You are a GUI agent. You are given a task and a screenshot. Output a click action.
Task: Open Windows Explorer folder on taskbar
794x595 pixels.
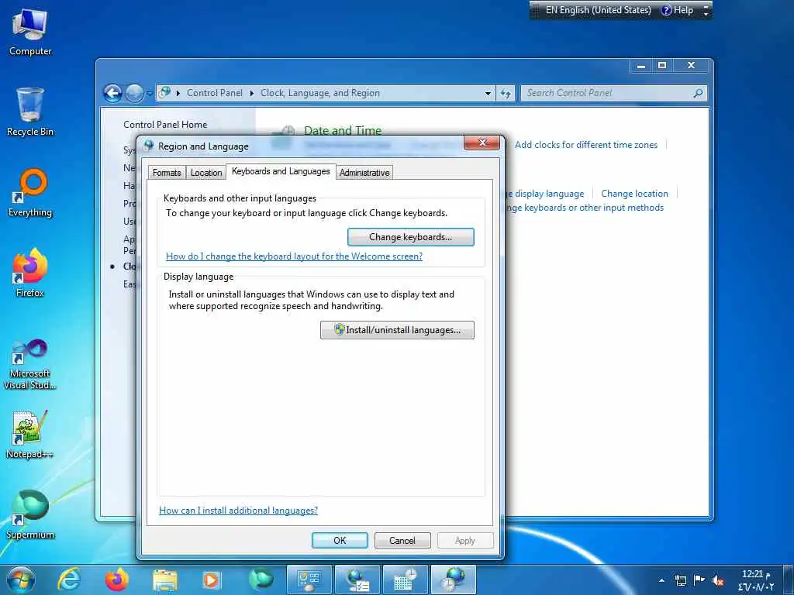pos(165,580)
